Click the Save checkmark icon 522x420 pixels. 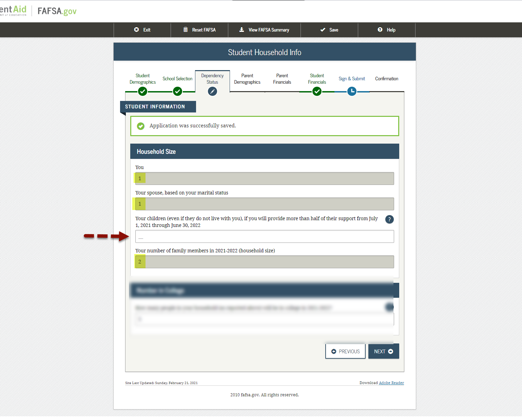tap(323, 30)
